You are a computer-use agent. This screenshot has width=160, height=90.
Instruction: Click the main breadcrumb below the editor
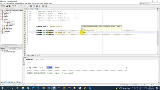click(38, 55)
